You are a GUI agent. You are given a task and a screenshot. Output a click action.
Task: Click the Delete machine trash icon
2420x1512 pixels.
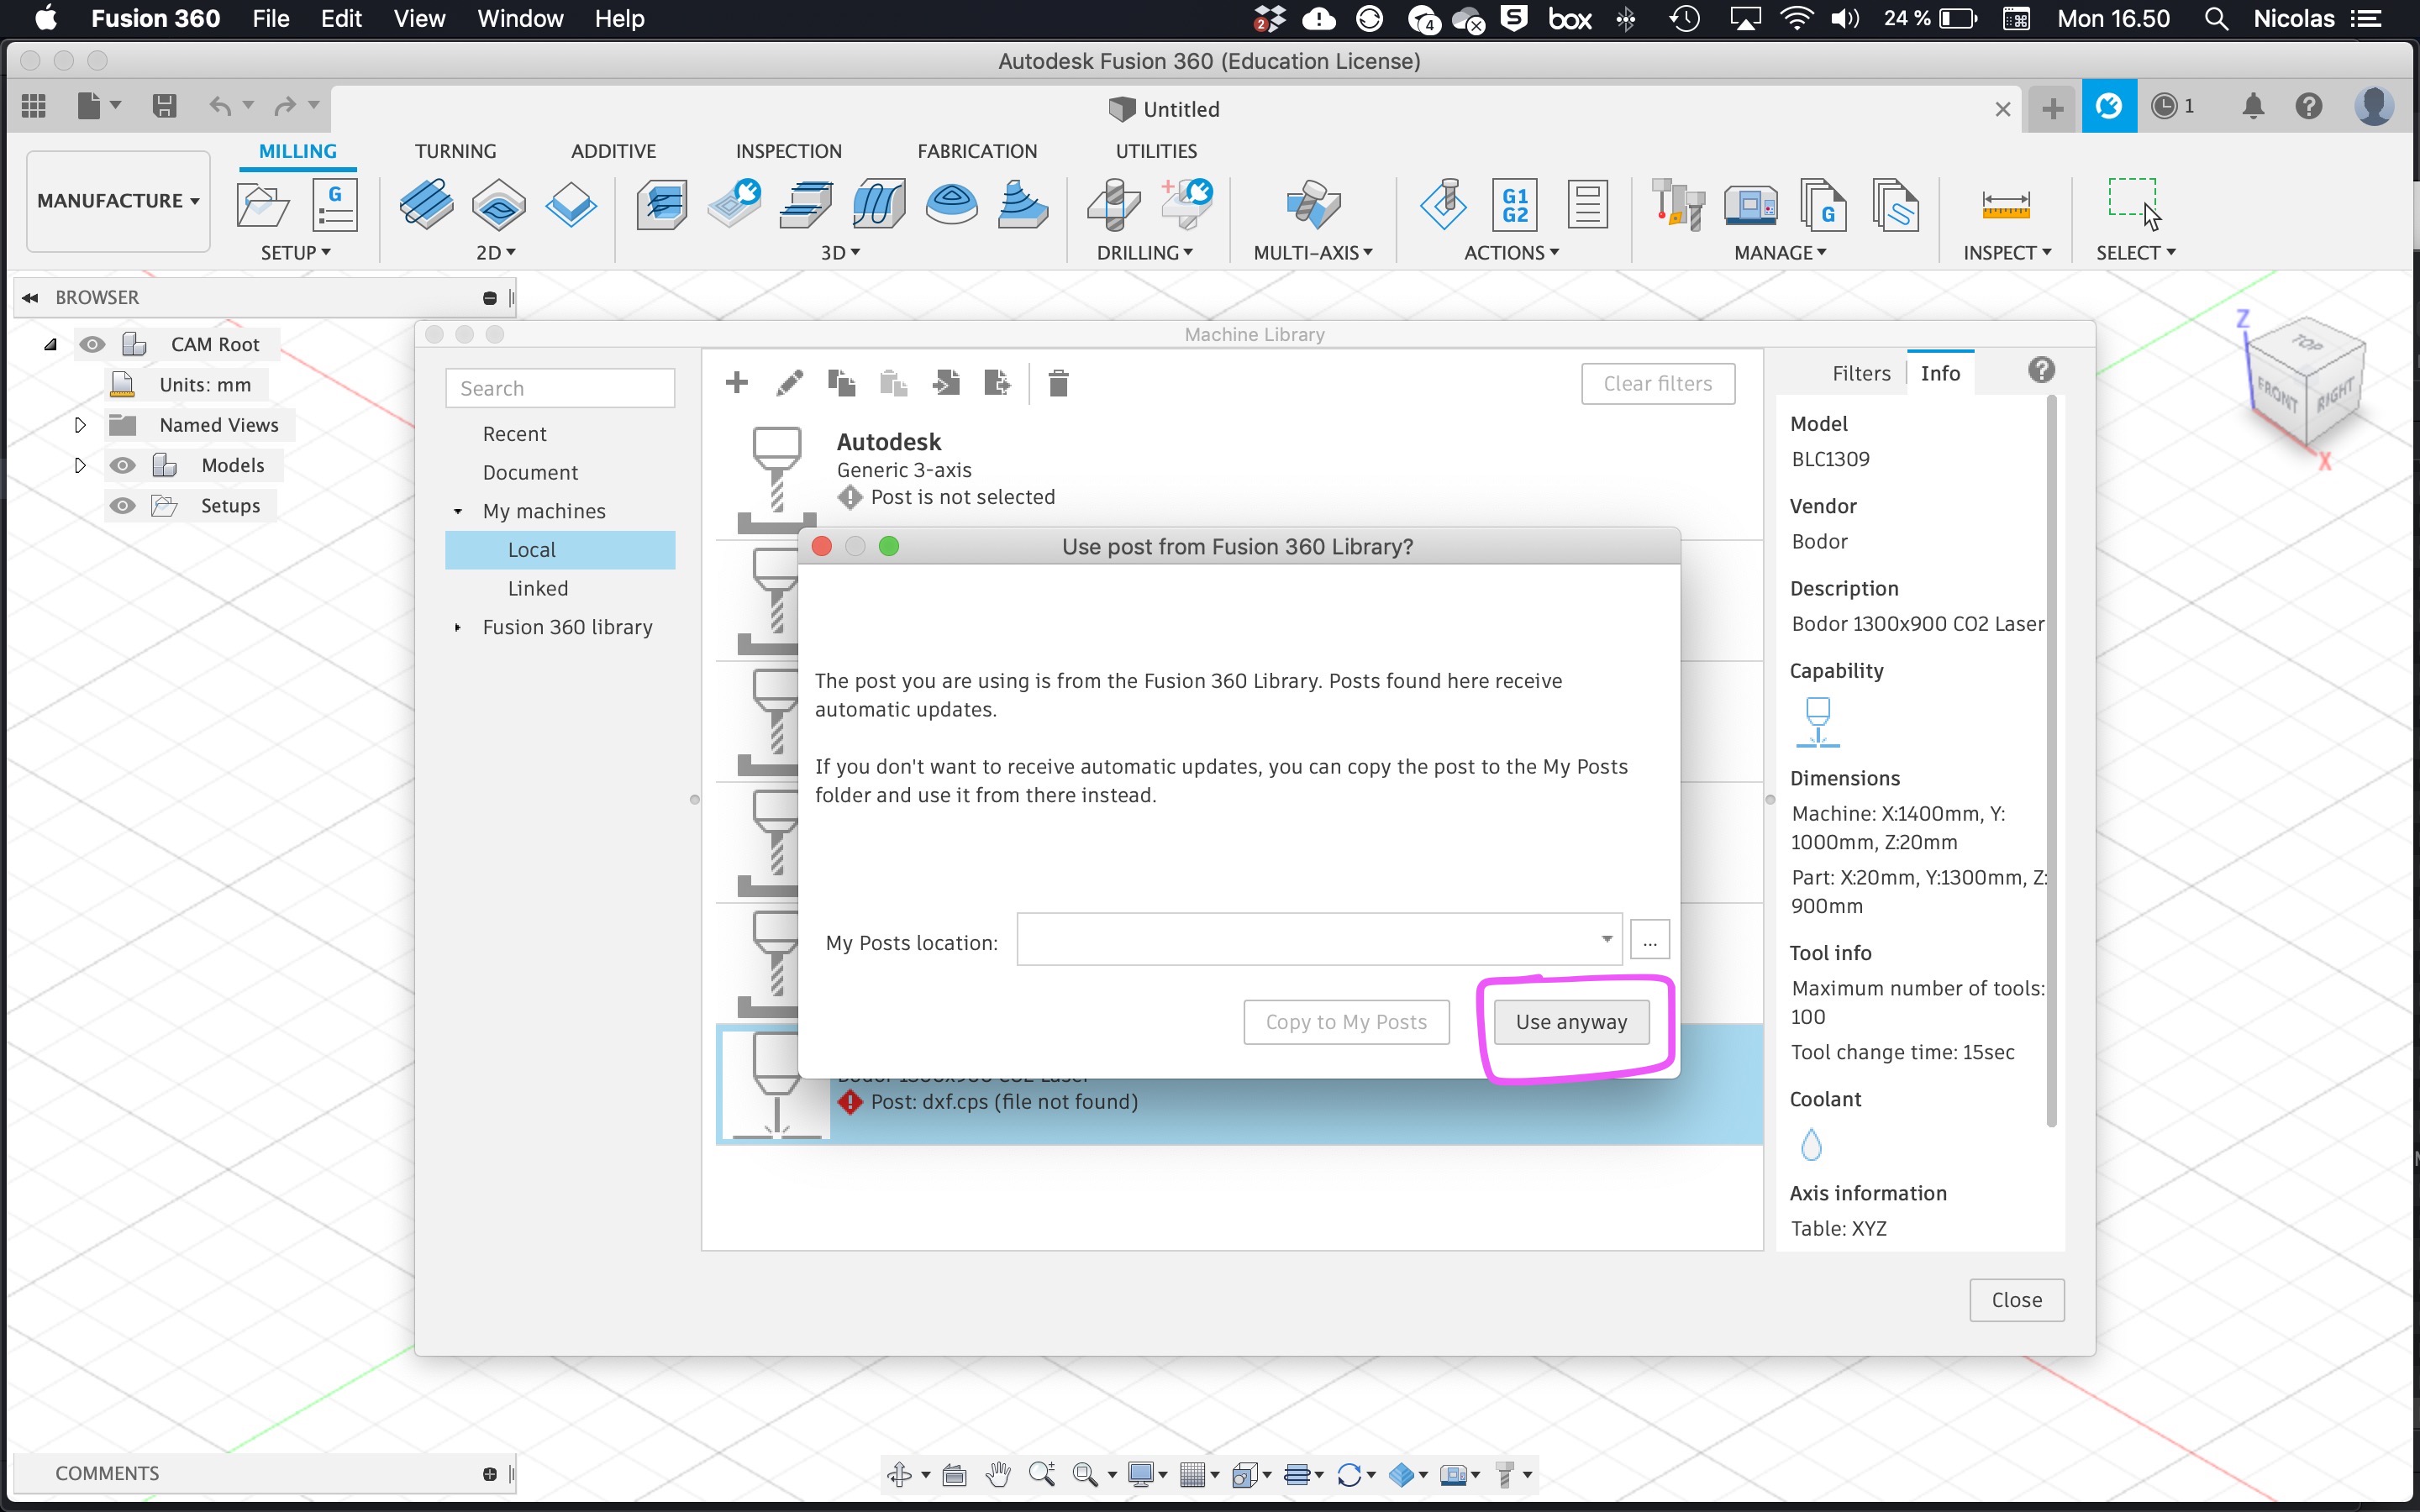coord(1058,383)
